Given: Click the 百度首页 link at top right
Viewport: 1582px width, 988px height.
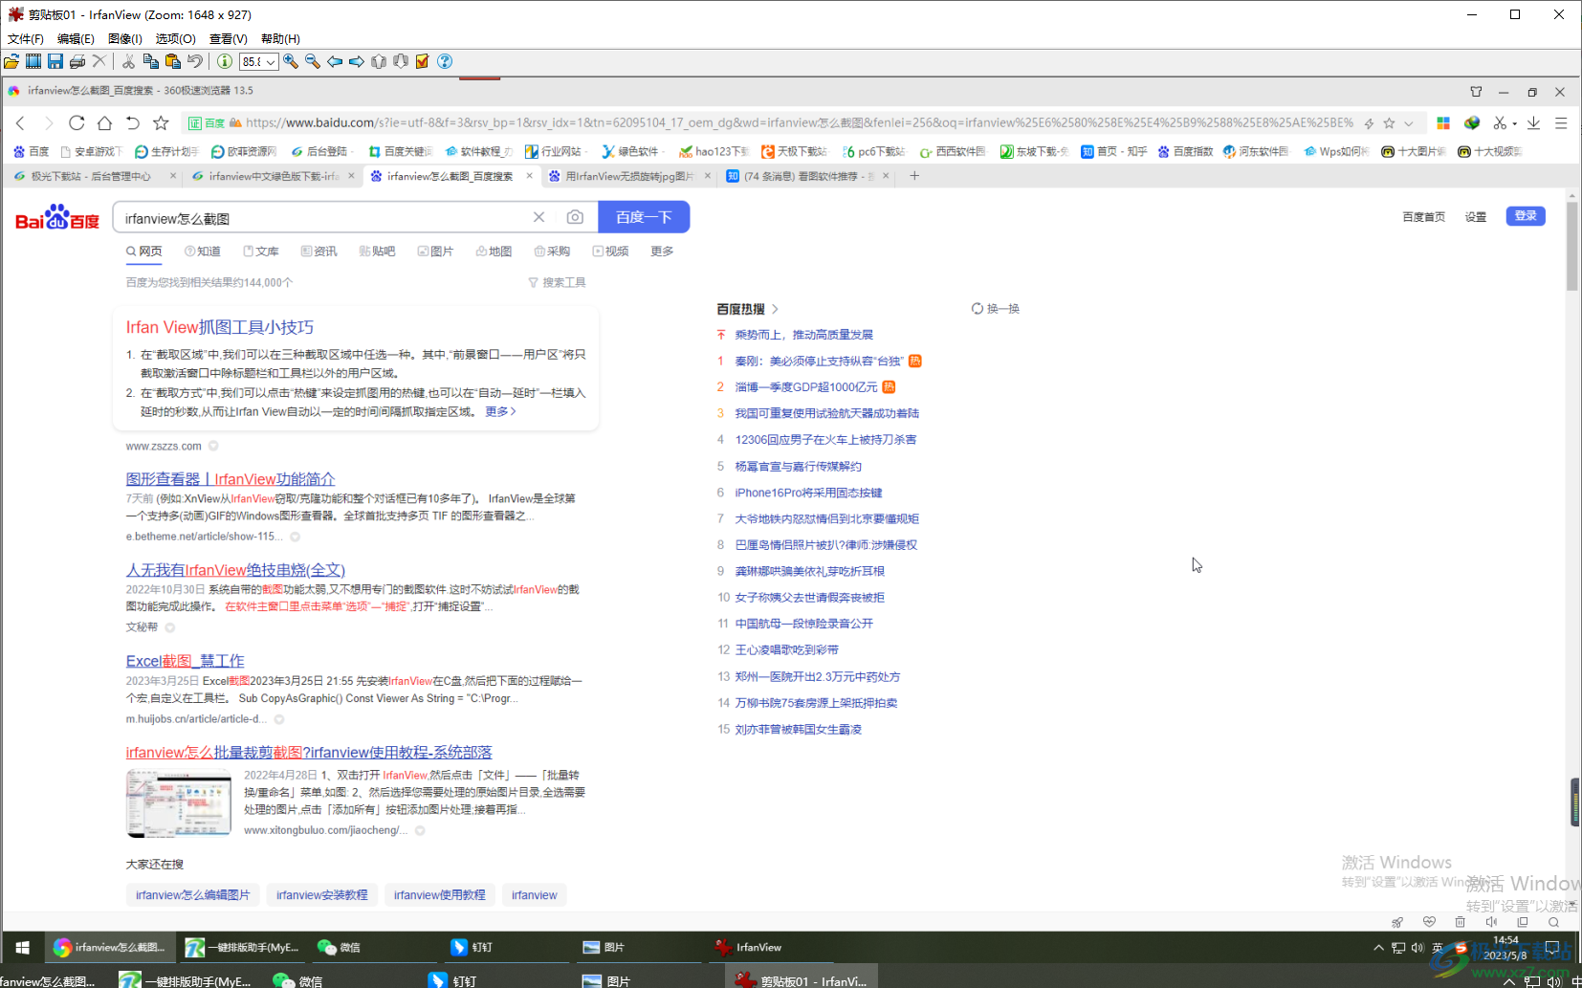Looking at the screenshot, I should (1423, 217).
